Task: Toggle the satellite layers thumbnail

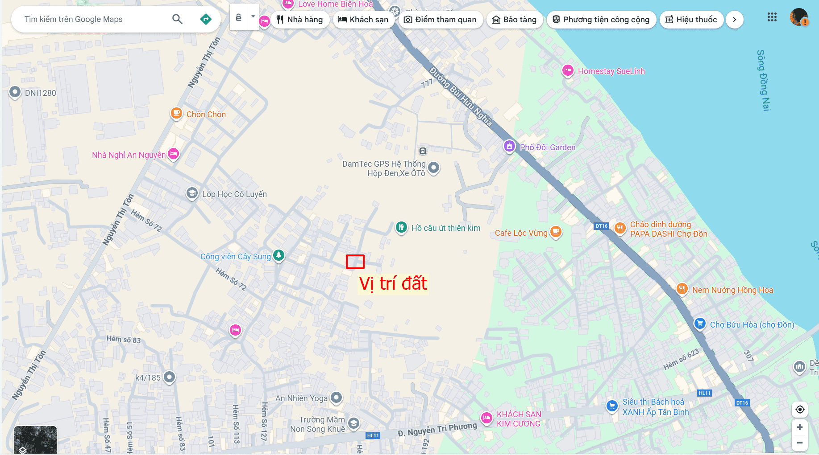Action: 35,440
